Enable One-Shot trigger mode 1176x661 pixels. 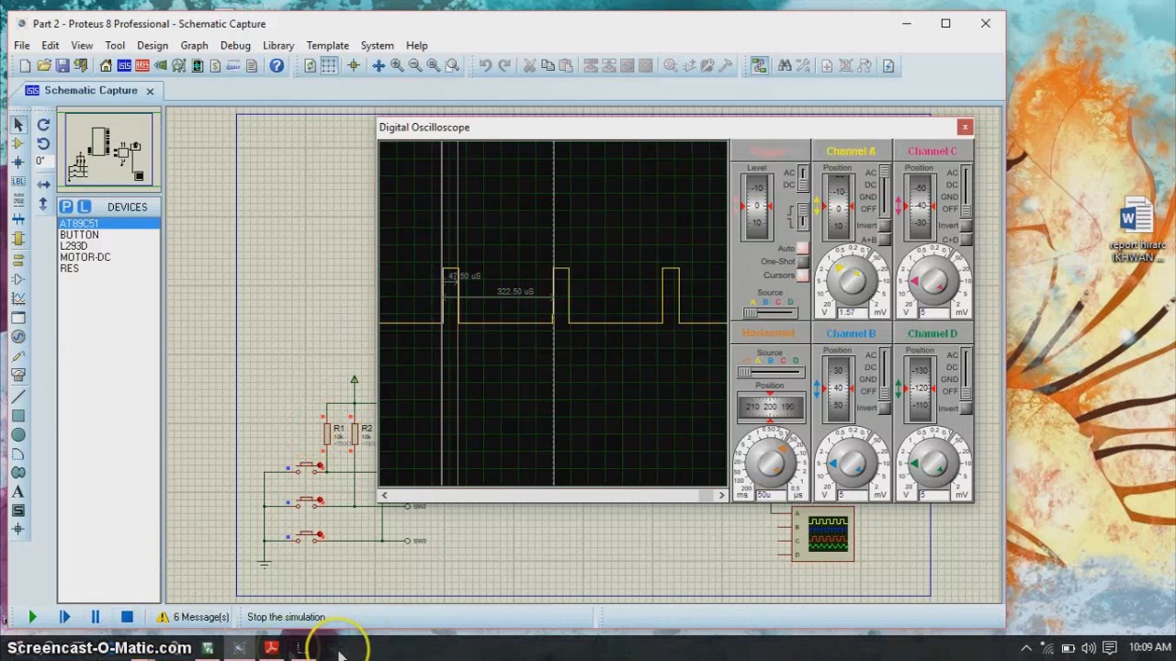click(x=802, y=262)
